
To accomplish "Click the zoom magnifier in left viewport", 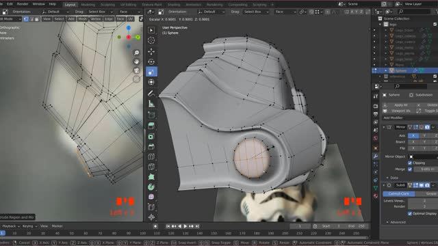I will click(136, 53).
